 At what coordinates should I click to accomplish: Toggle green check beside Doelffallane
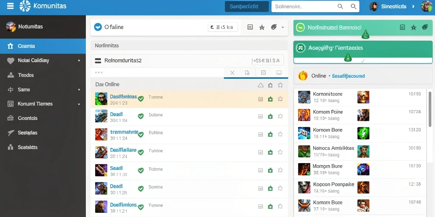(141, 152)
